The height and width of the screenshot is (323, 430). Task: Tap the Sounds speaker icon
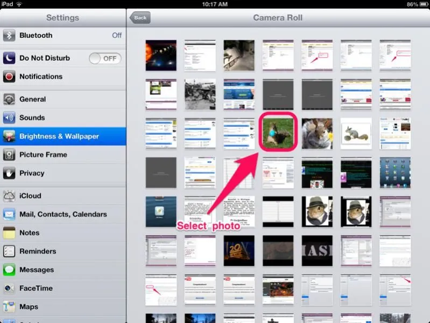(9, 118)
